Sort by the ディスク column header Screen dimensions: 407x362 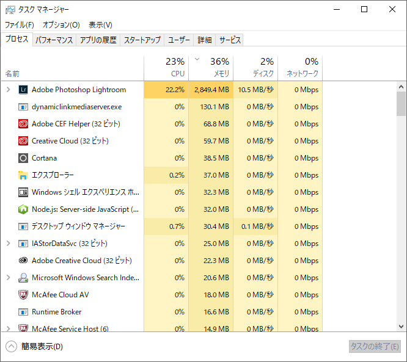[255, 68]
